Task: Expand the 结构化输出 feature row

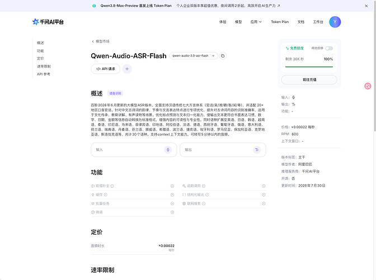Action: (264, 194)
